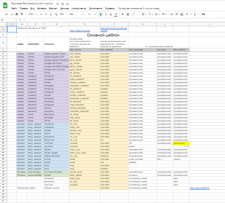Select the utm_campaign header cell
Image resolution: width=225 pixels, height=203 pixels.
pyautogui.click(x=142, y=50)
